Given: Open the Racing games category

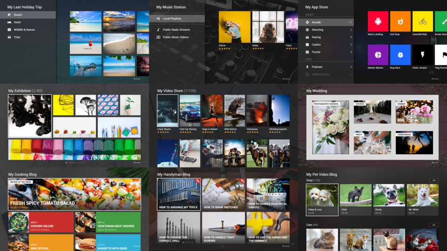Looking at the screenshot, I should click(x=316, y=37).
